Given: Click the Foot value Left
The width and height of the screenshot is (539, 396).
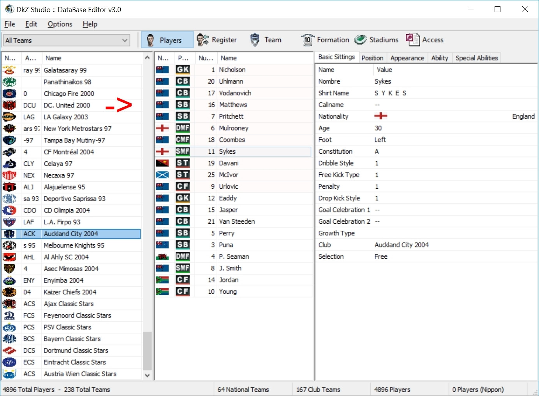Looking at the screenshot, I should point(380,140).
